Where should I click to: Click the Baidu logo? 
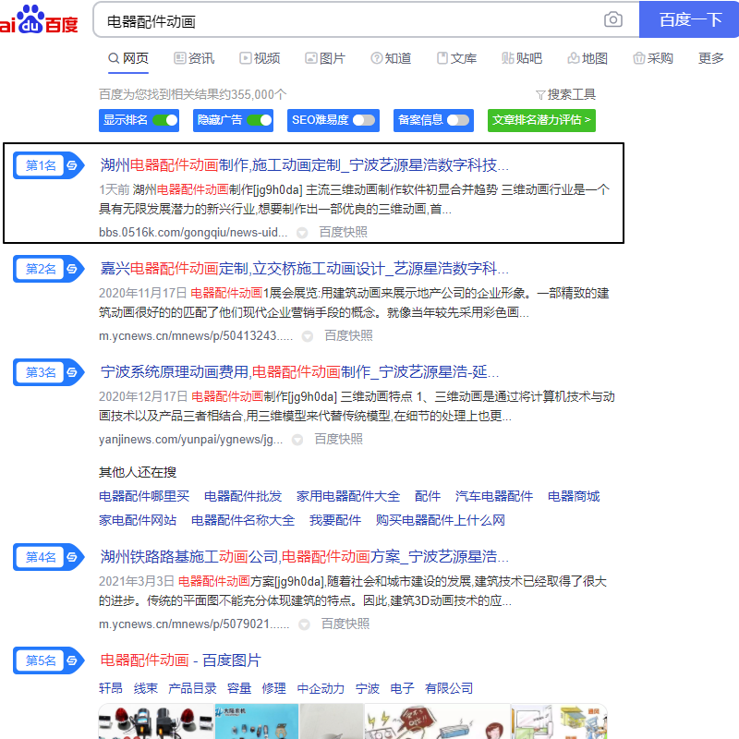39,19
